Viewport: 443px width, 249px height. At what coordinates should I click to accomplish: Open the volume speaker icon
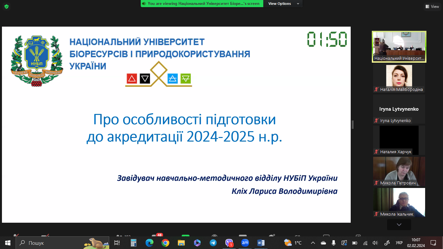[375, 243]
